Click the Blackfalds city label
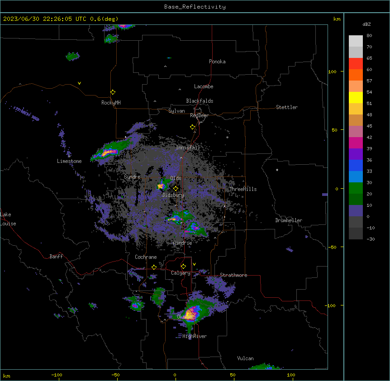This screenshot has width=390, height=381. point(200,101)
